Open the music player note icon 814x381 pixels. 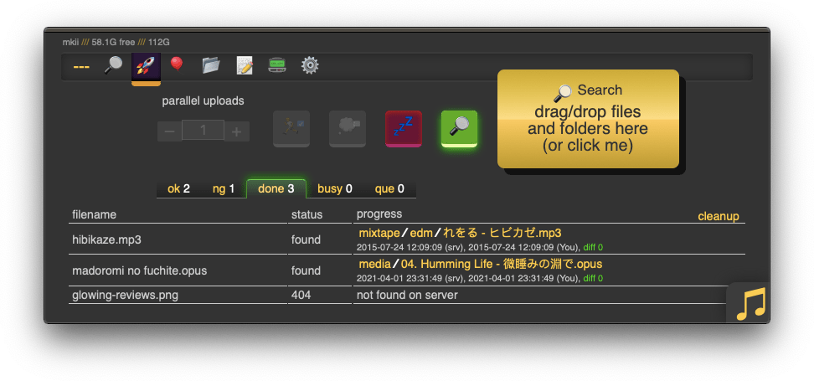click(x=750, y=304)
